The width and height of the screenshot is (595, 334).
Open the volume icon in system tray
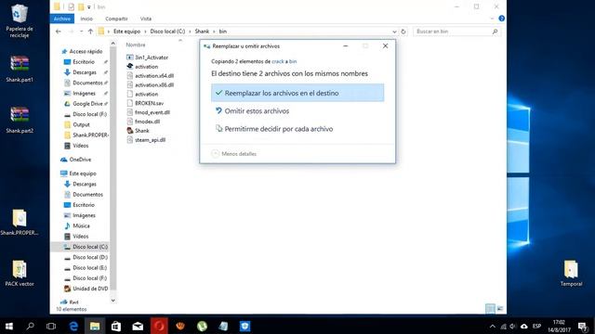[513, 326]
